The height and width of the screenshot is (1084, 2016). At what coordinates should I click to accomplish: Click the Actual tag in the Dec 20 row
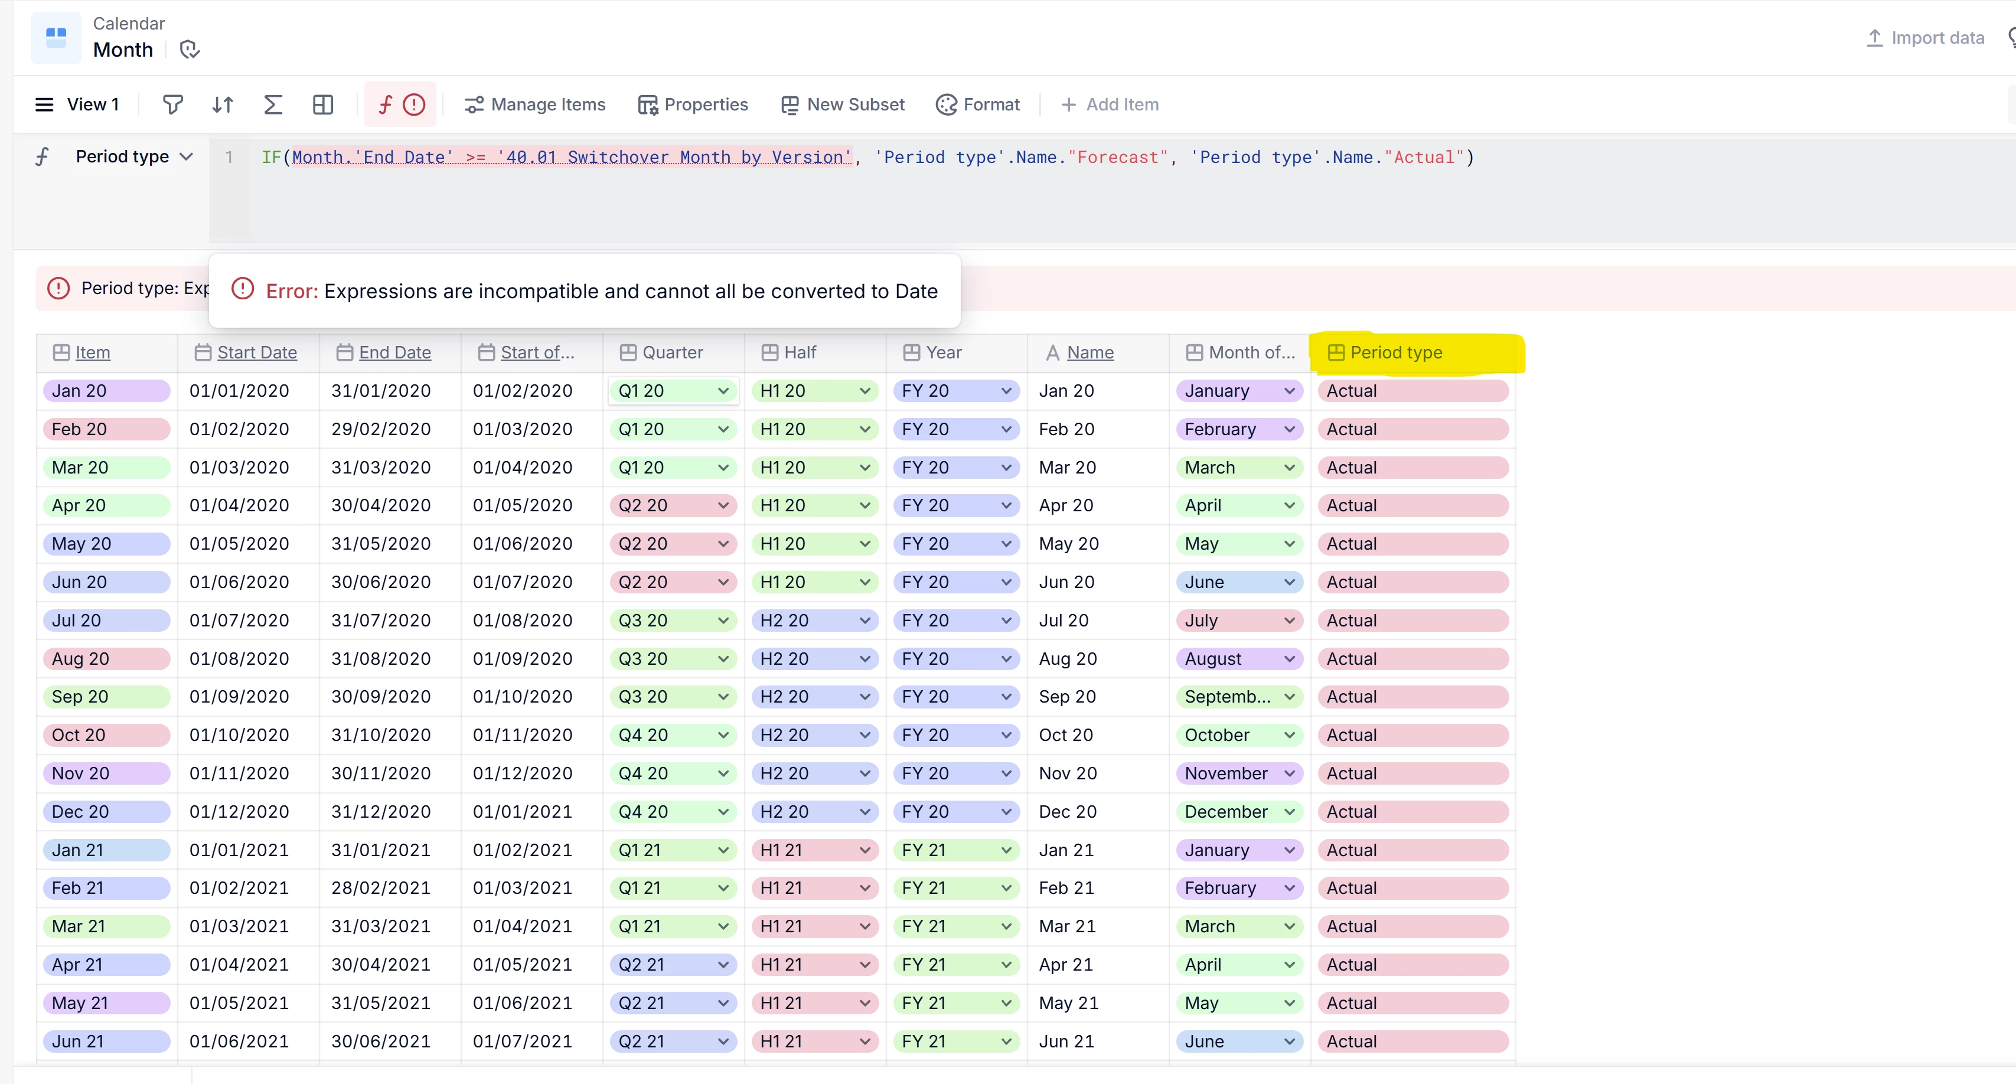coord(1352,812)
